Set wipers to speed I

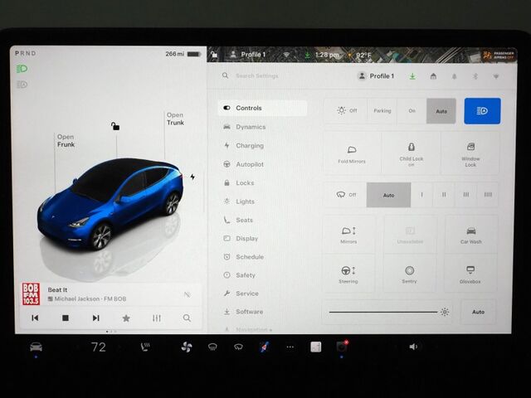click(421, 195)
